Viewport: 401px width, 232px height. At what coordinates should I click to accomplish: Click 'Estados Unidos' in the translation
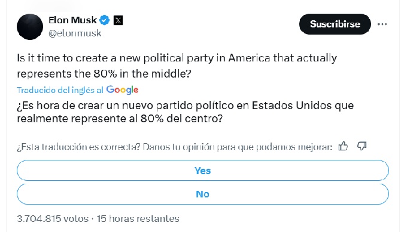[291, 106]
